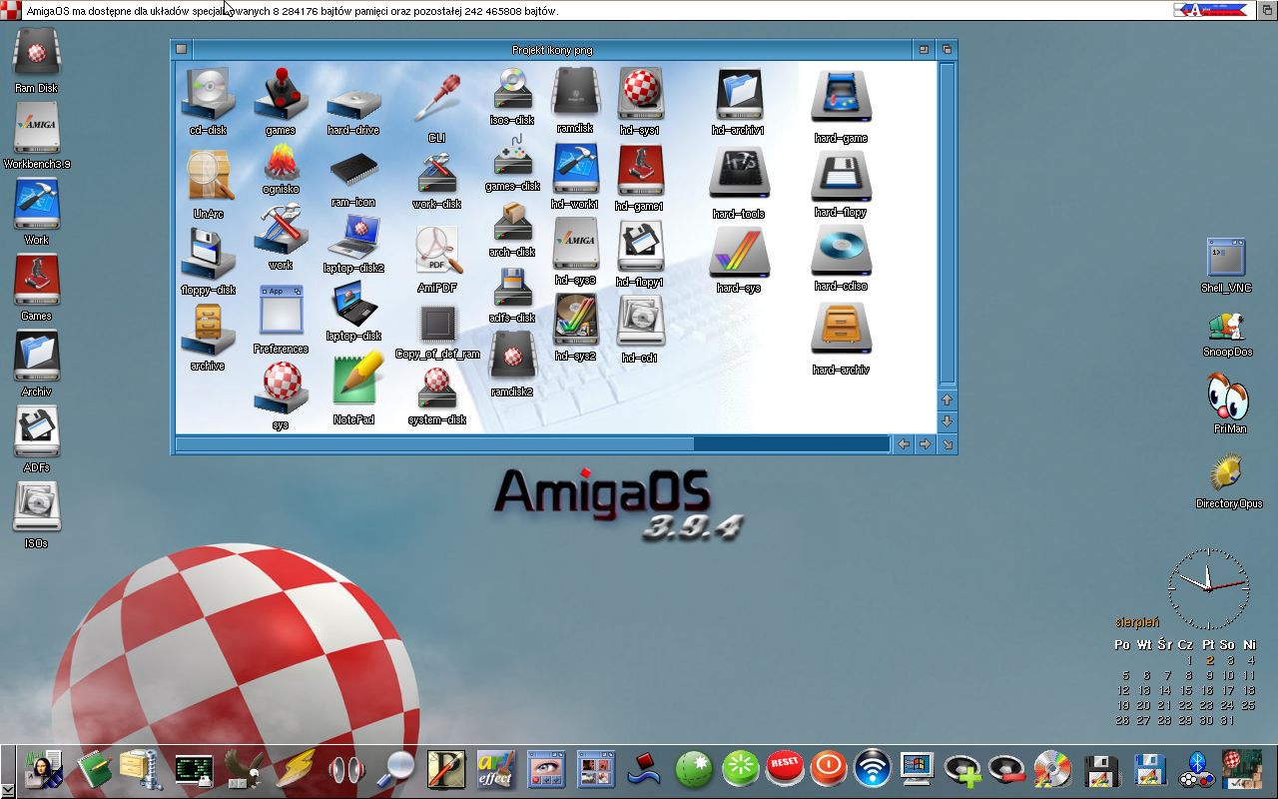Select the ram-icon chip icon

point(353,172)
